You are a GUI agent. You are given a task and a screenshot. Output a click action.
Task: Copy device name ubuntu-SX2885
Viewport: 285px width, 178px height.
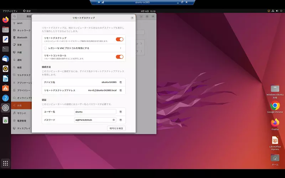point(121,82)
